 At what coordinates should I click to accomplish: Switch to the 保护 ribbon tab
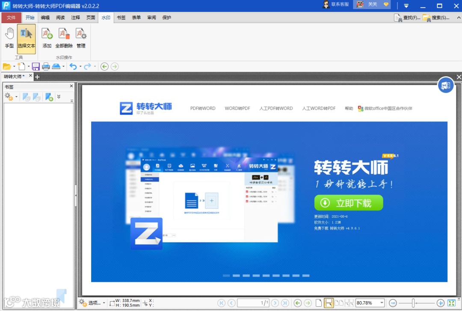167,18
